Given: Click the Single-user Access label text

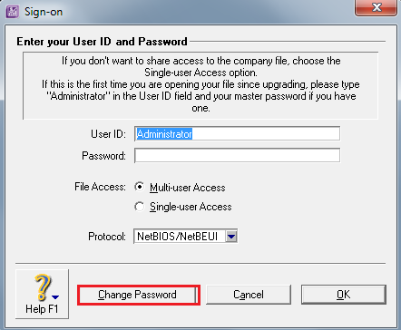Looking at the screenshot, I should (191, 207).
